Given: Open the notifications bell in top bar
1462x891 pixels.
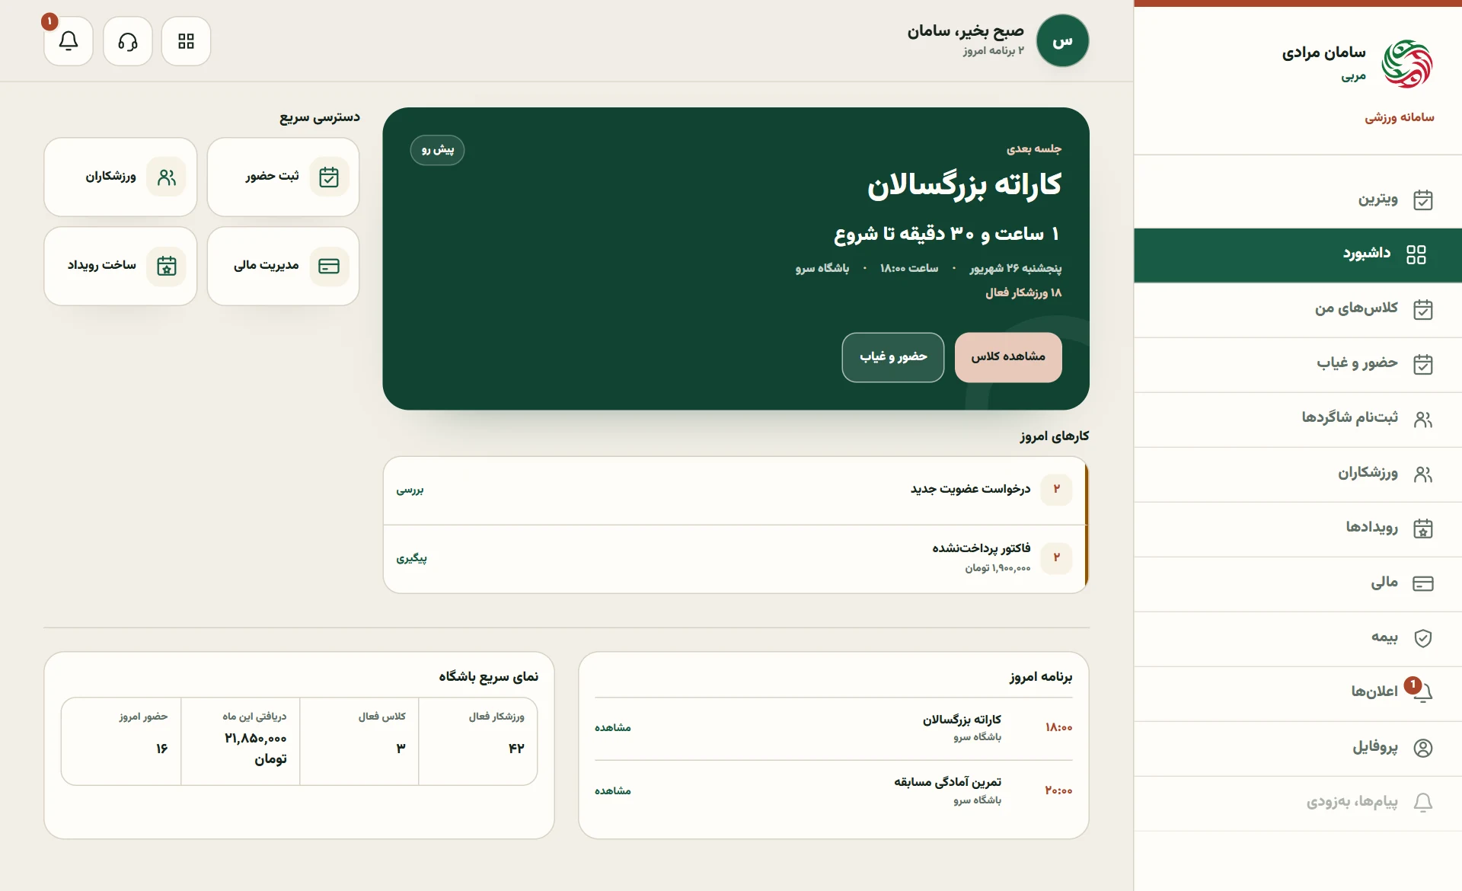Looking at the screenshot, I should tap(69, 41).
